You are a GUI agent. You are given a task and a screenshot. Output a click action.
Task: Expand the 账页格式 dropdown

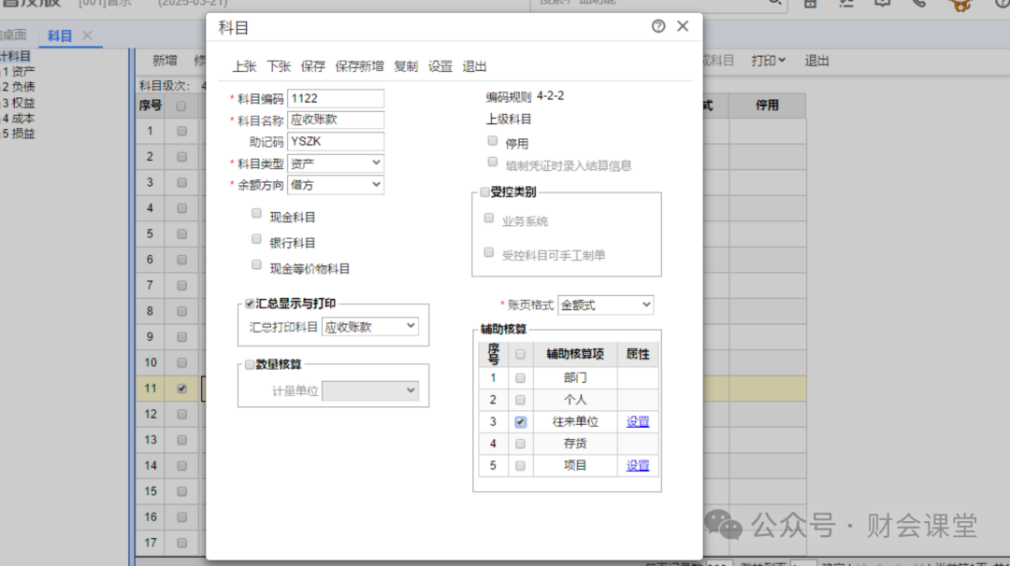605,304
